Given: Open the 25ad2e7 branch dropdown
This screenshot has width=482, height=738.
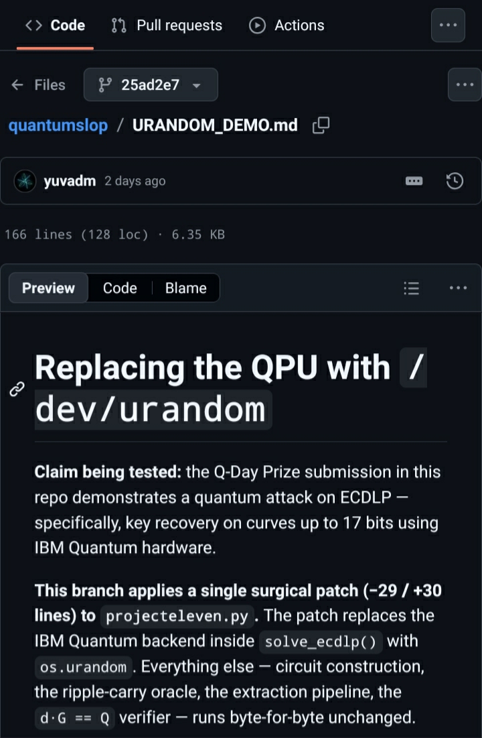Looking at the screenshot, I should click(x=151, y=84).
